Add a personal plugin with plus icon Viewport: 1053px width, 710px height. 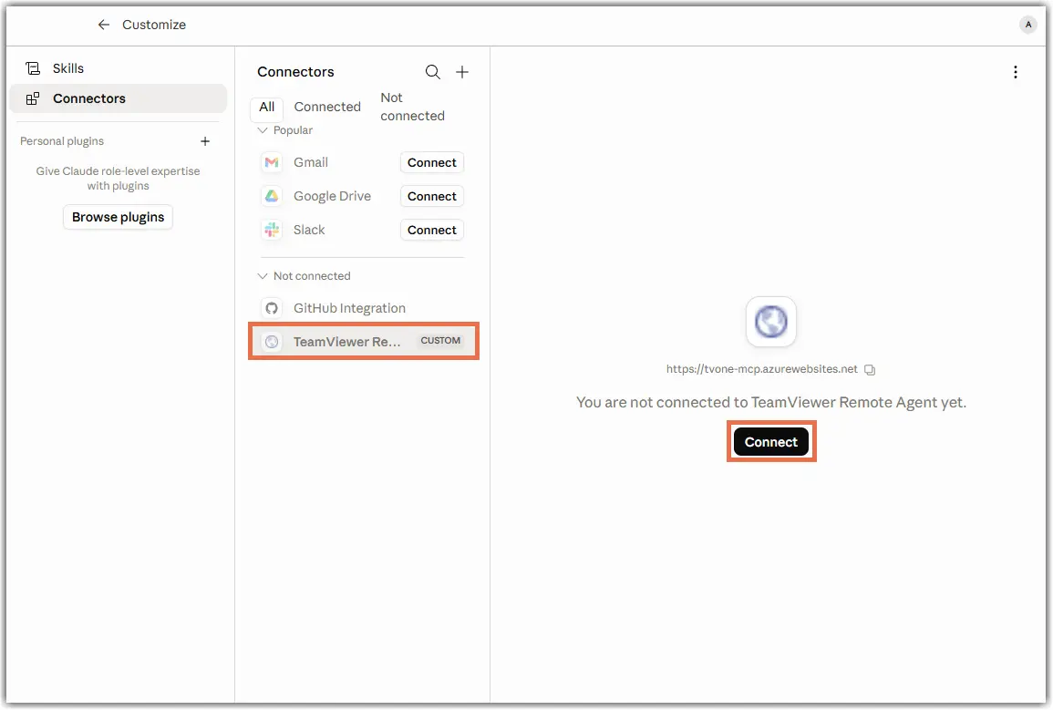tap(205, 141)
